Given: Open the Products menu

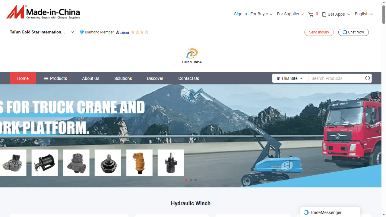Looking at the screenshot, I should [55, 78].
